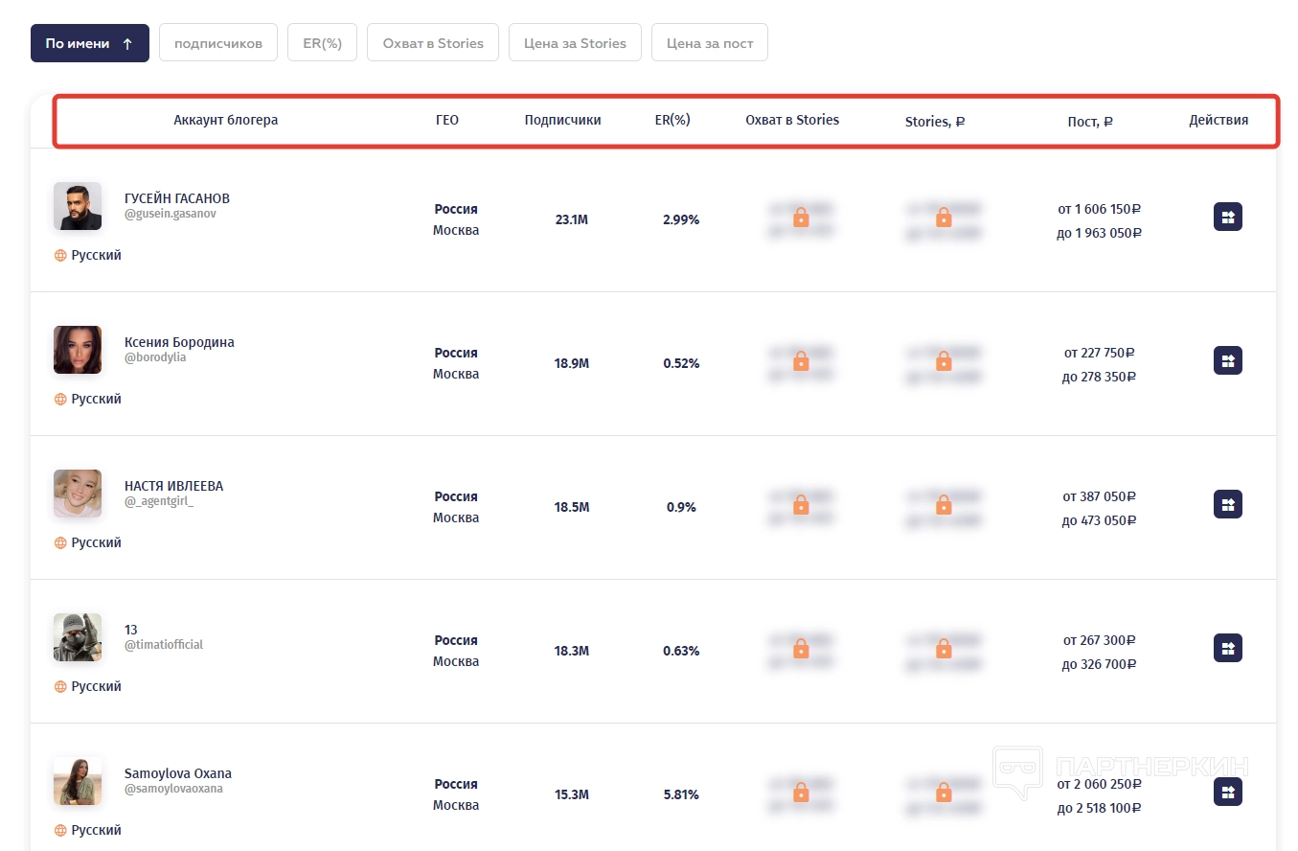1298x851 pixels.
Task: Open Гусейн Гасанов's avatar thumbnail
Action: [x=78, y=206]
